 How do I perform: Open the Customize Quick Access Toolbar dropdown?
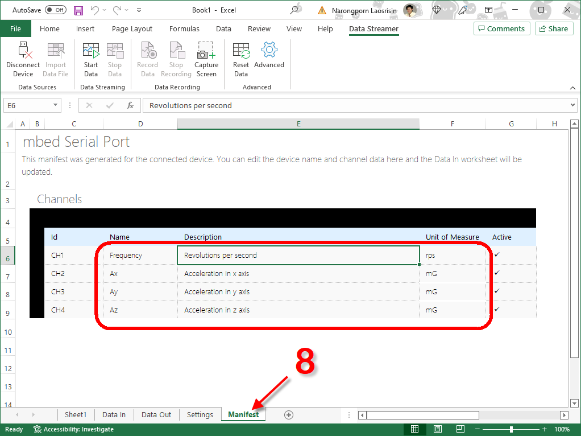tap(139, 10)
